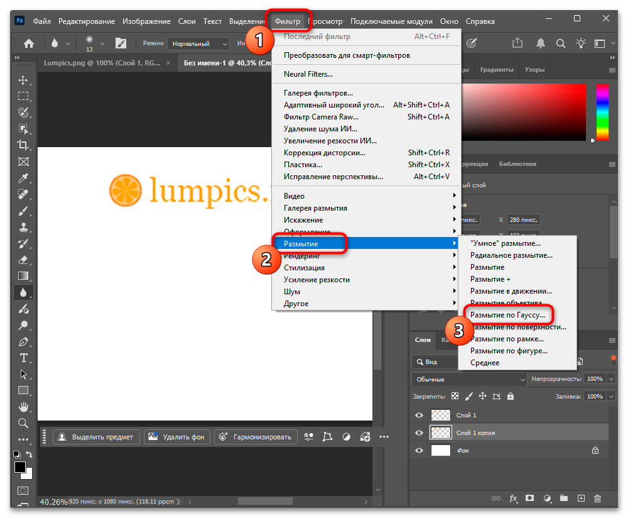This screenshot has width=628, height=518.
Task: Click the delete layer trash icon
Action: tap(598, 499)
